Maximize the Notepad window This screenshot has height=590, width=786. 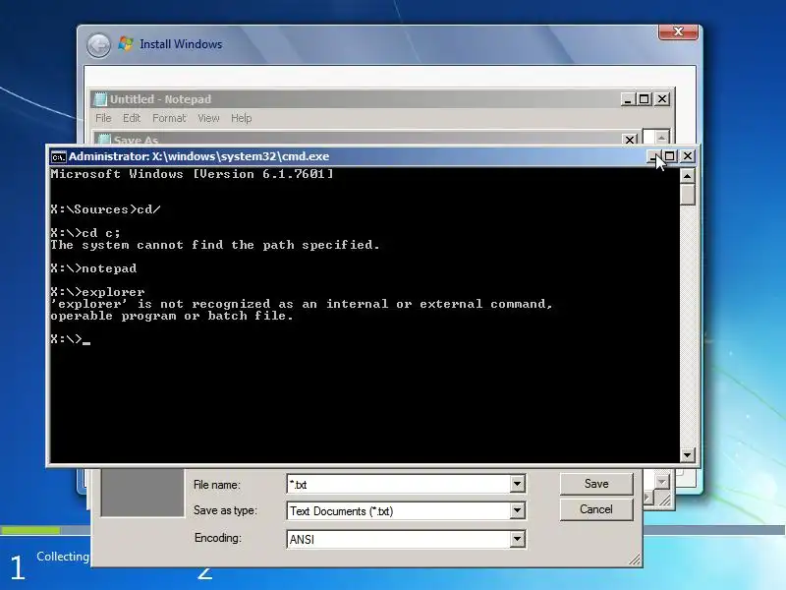(645, 99)
